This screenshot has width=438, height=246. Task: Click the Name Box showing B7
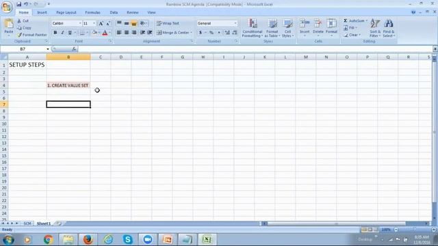pos(23,49)
